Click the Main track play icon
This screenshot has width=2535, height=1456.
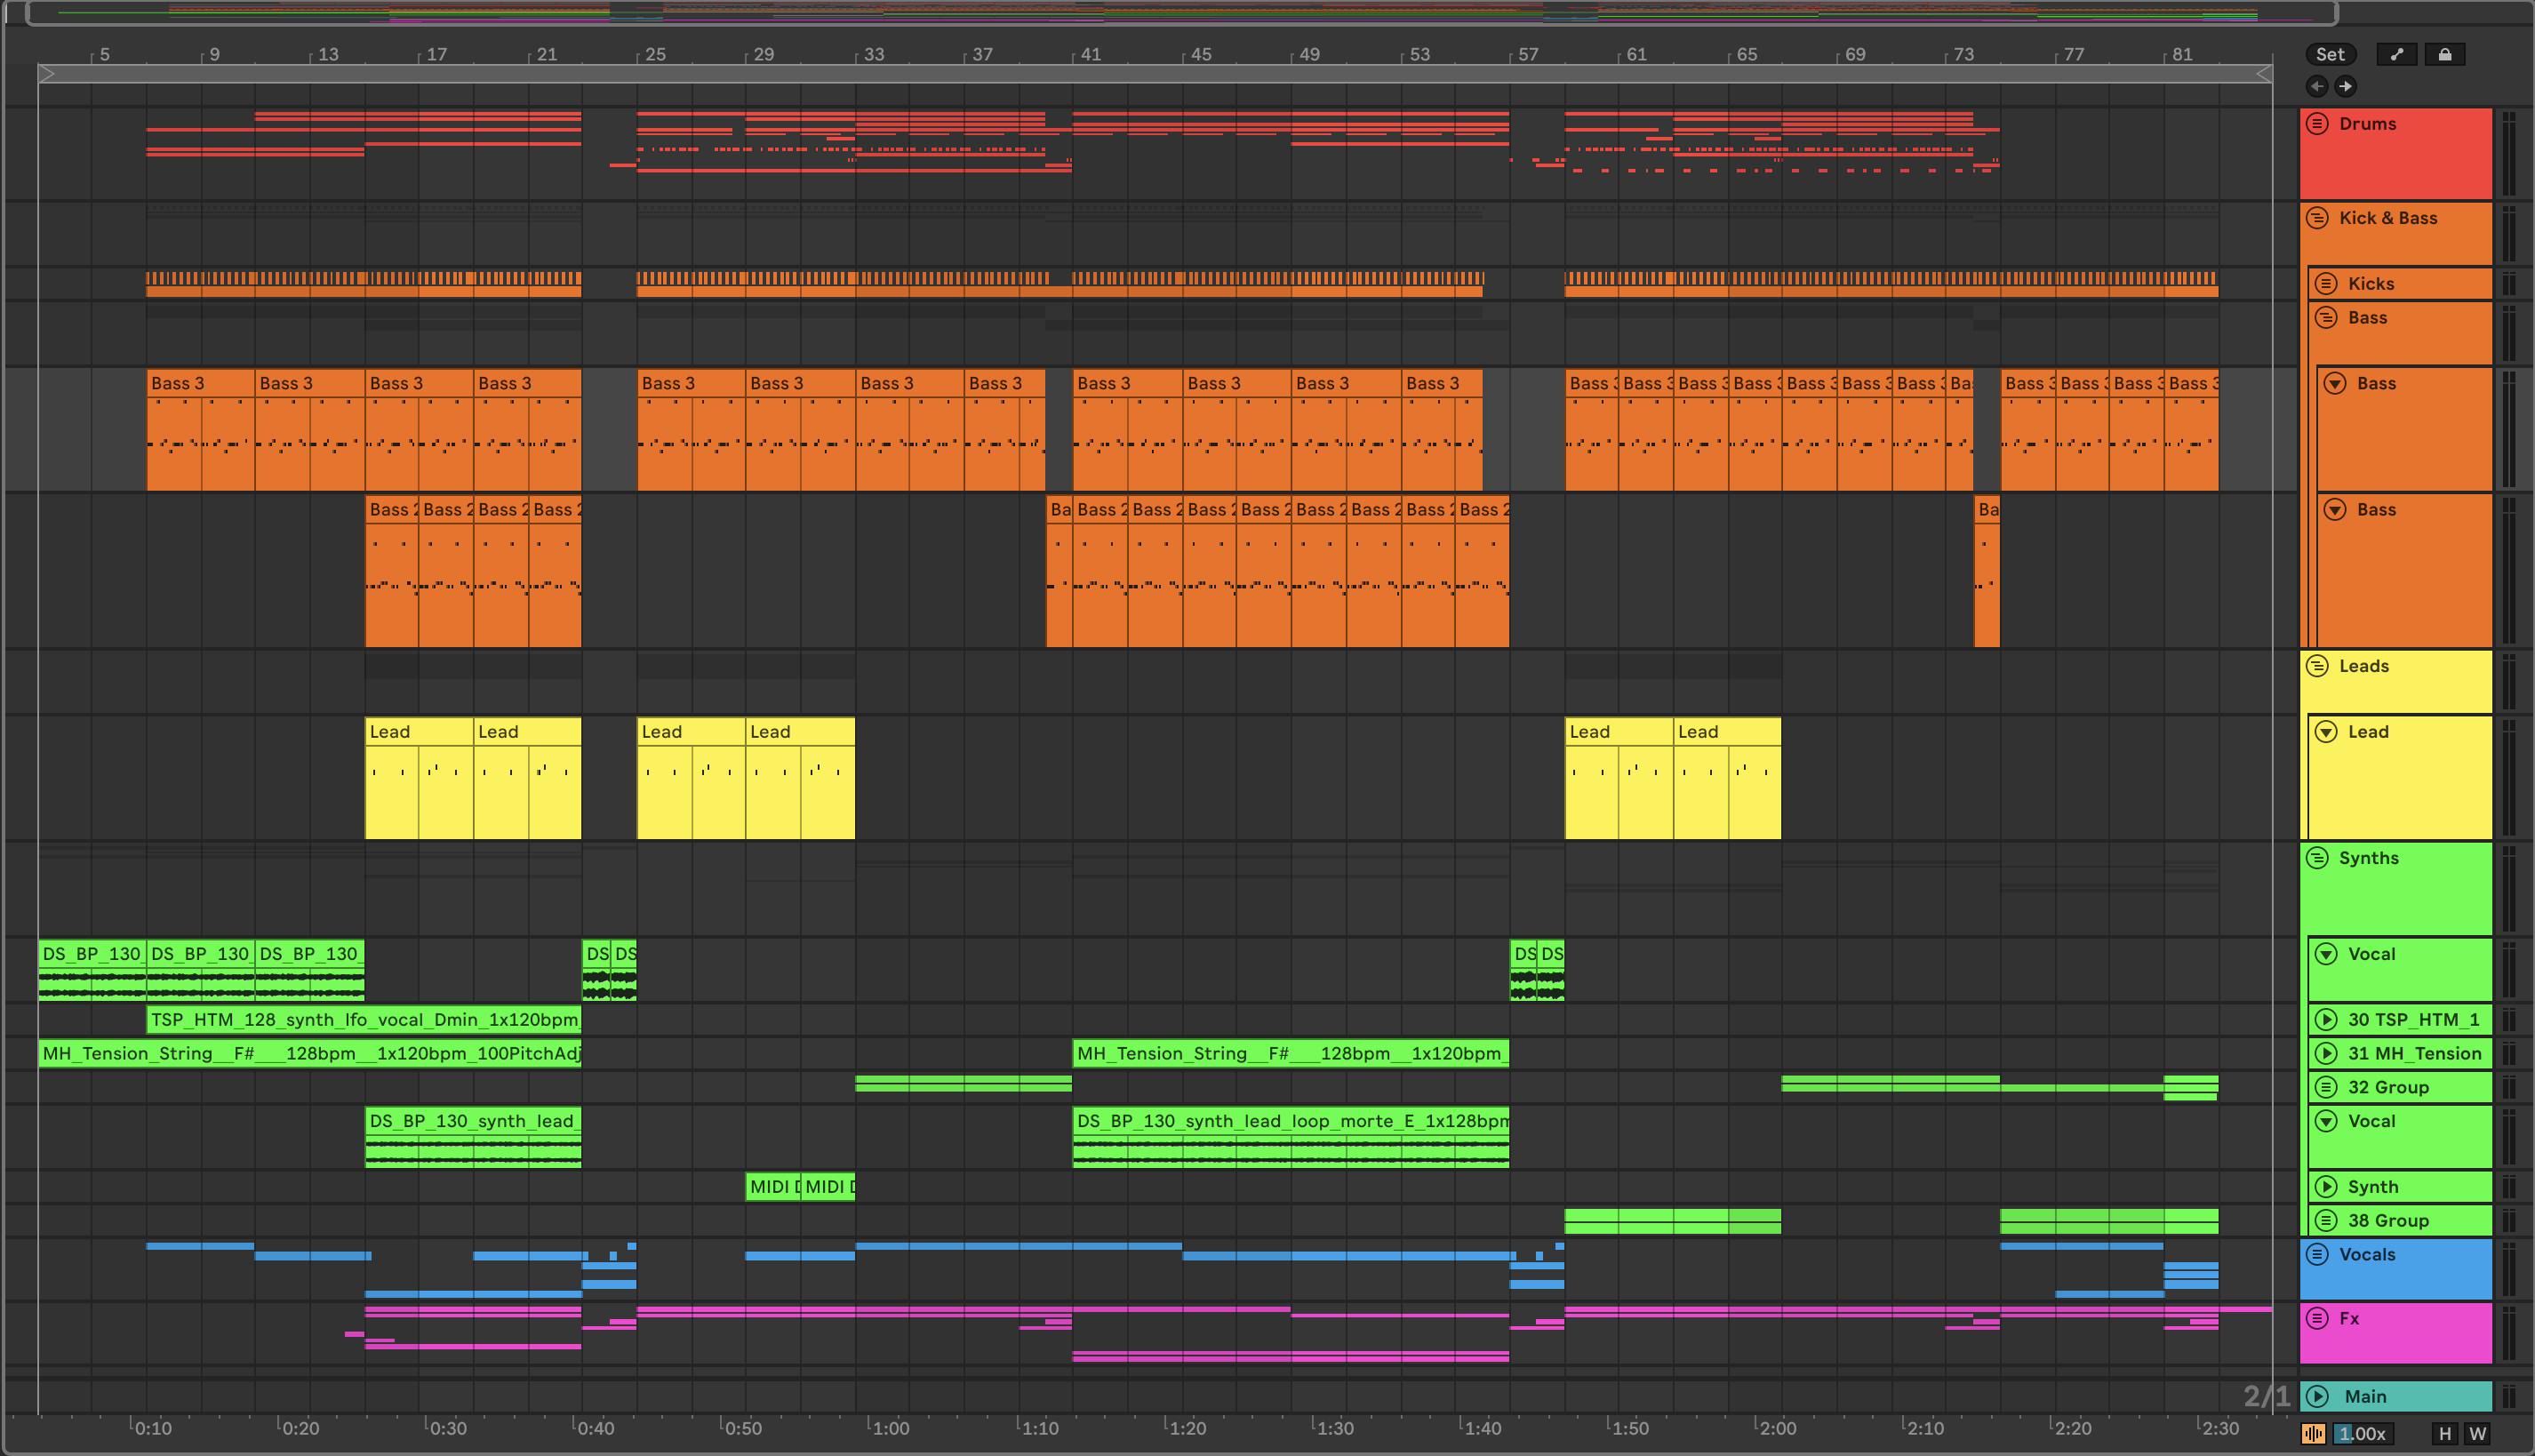coord(2318,1396)
